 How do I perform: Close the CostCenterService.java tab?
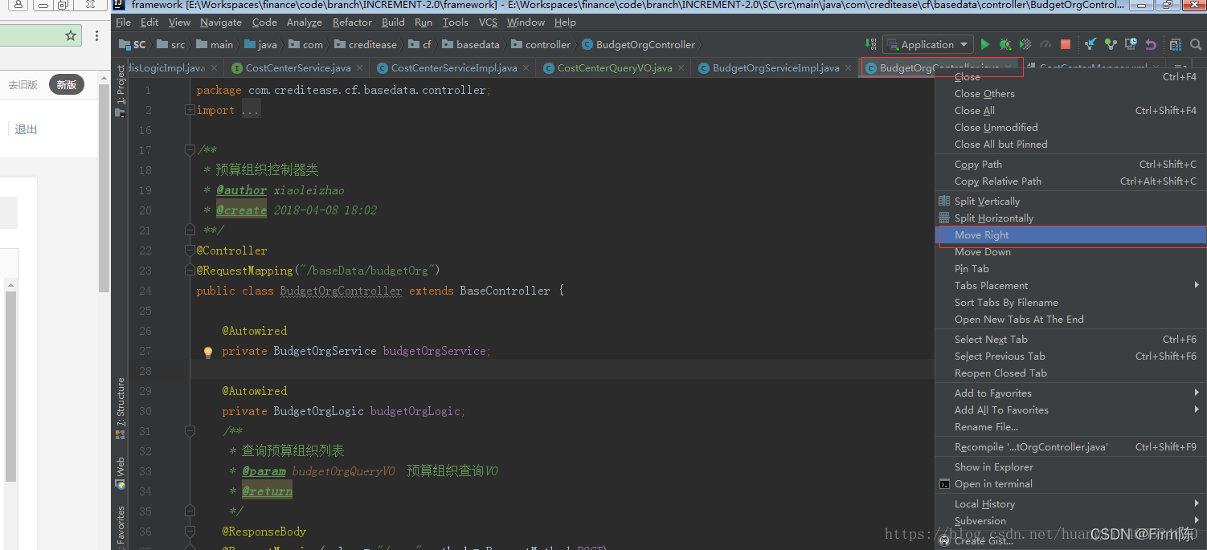pos(361,68)
